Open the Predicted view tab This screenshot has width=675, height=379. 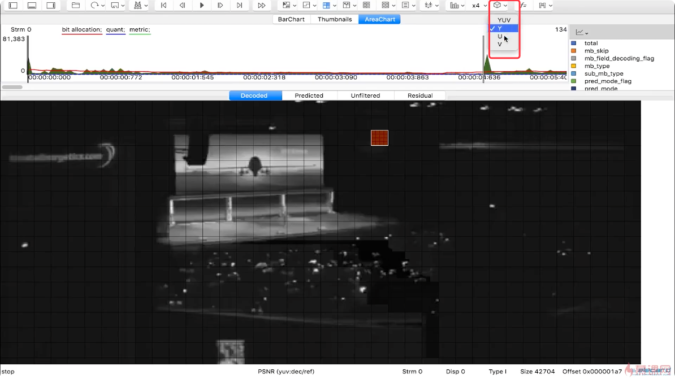[x=309, y=95]
